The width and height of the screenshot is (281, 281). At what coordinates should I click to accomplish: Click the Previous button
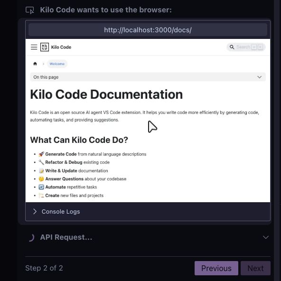point(216,268)
